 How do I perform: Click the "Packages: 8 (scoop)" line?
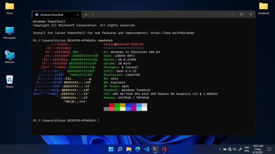121,67
